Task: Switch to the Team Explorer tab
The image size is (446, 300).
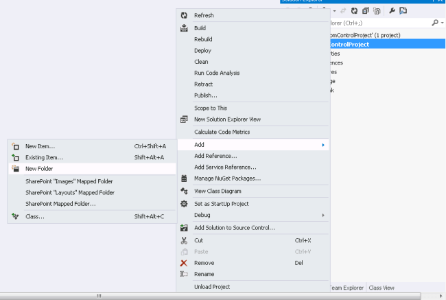Action: [347, 288]
